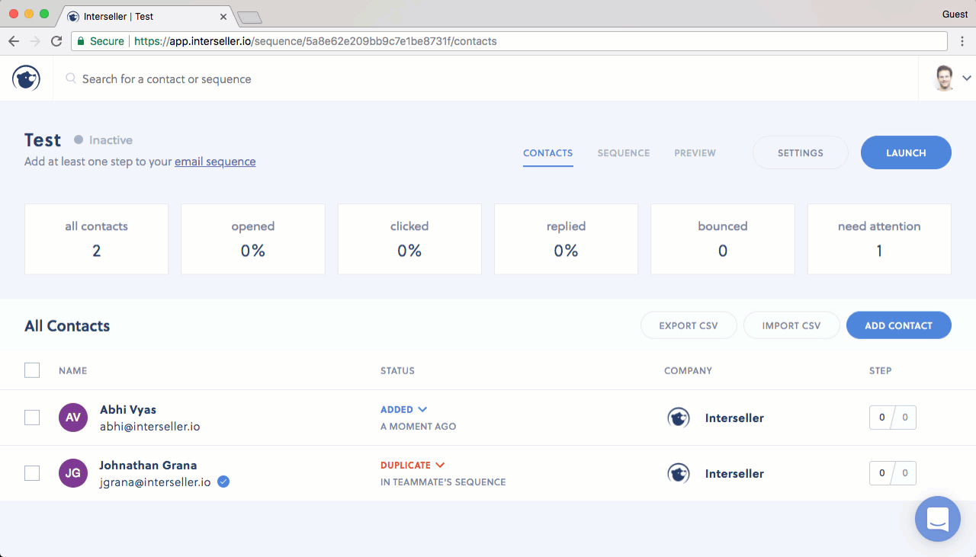
Task: Click the A MOMENT AGO timestamp
Action: pos(419,427)
